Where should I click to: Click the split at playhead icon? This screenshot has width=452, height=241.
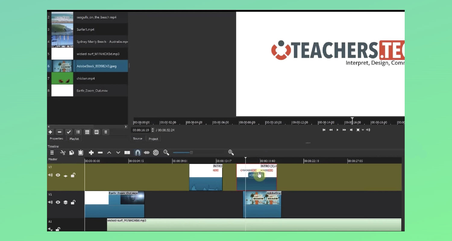127,153
